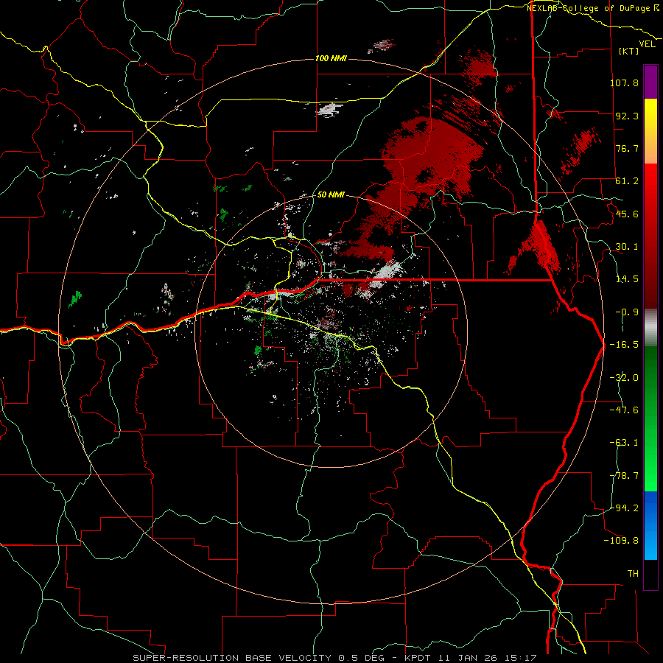Click the '100 NMI' range ring label
The image size is (663, 663).
point(331,58)
